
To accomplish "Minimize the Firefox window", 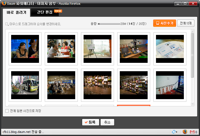I will click(178, 3).
